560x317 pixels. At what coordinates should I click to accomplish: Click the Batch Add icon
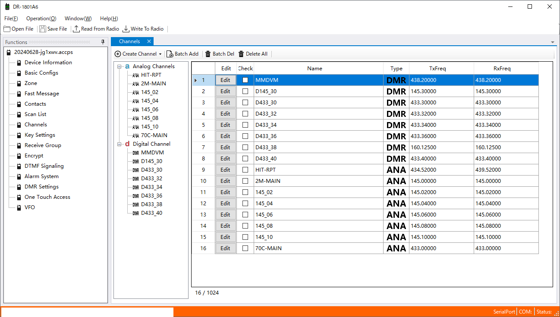coord(170,54)
